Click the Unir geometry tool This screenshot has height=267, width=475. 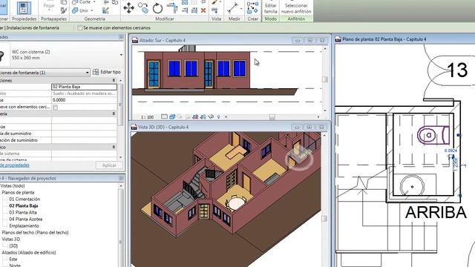[x=80, y=10]
